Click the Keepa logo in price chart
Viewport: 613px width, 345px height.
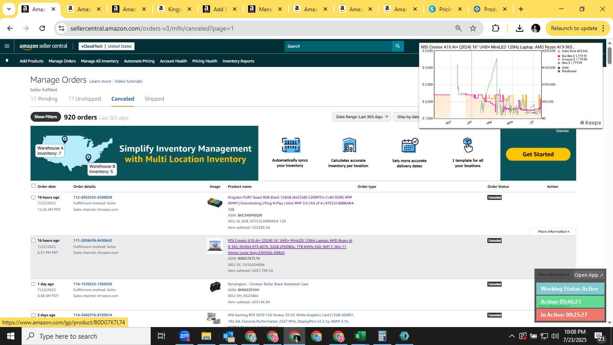coord(590,123)
